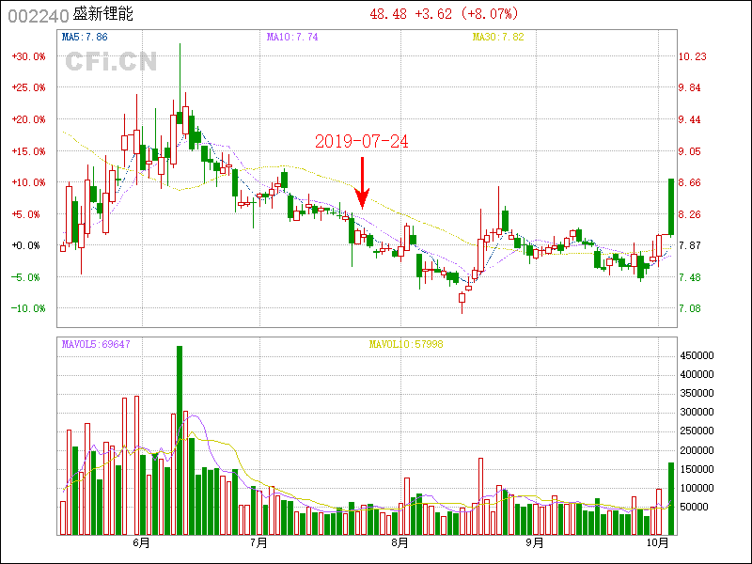This screenshot has height=564, width=752.
Task: Click the MAVOL10:57998 volume label
Action: [x=406, y=345]
